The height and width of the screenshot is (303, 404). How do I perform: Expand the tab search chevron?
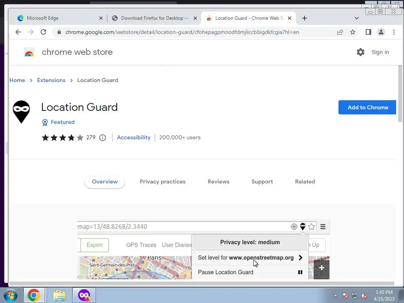[357, 18]
